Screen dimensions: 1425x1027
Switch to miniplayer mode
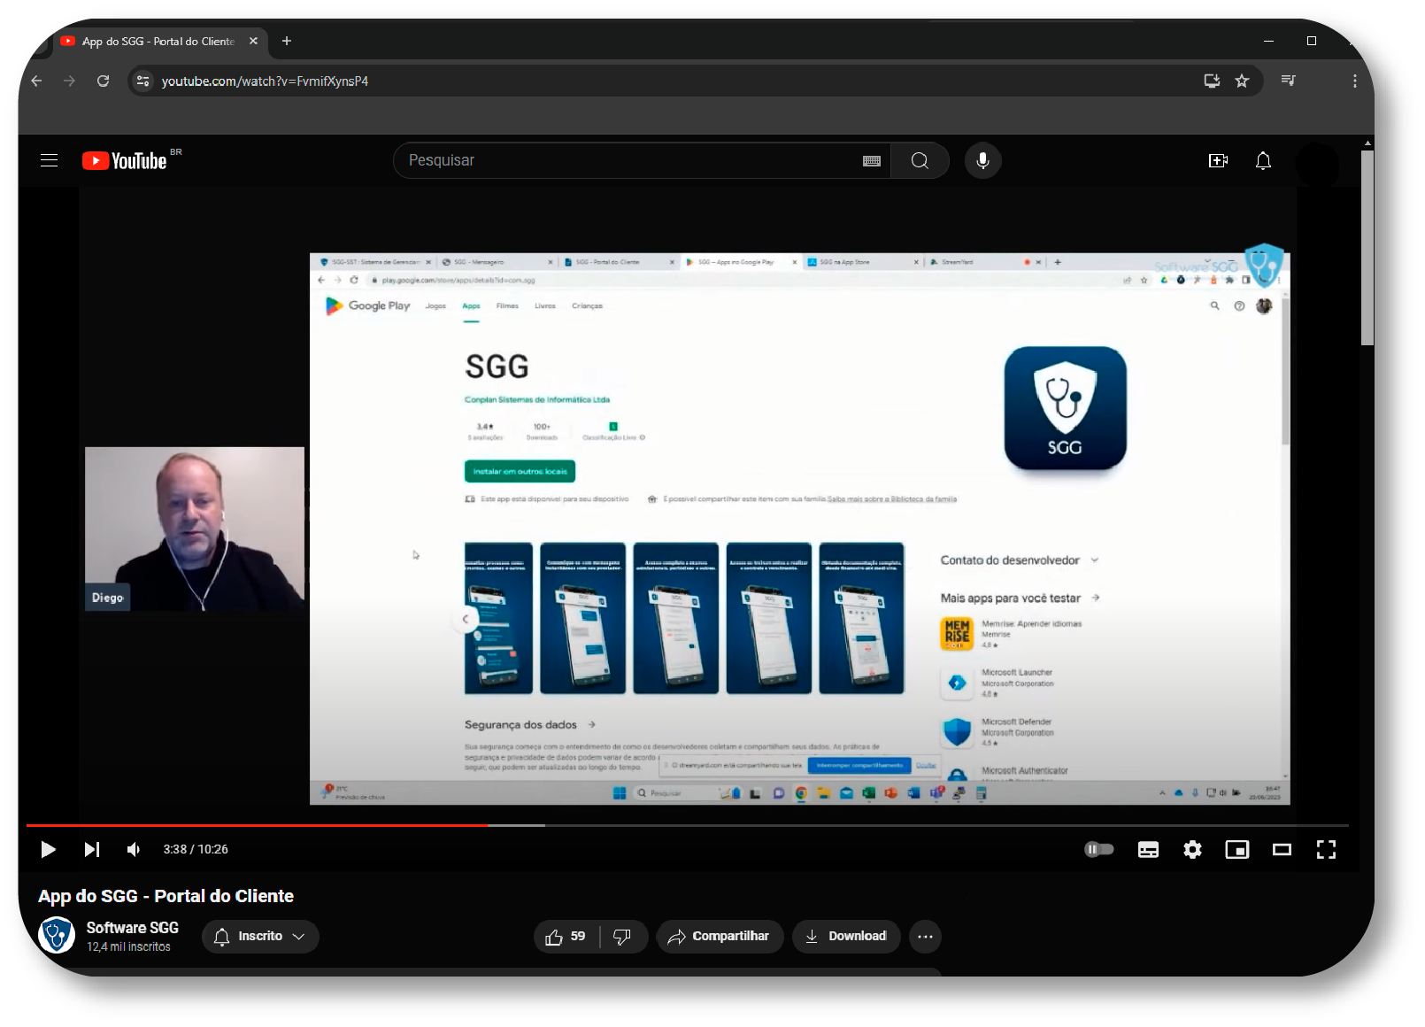pyautogui.click(x=1236, y=850)
